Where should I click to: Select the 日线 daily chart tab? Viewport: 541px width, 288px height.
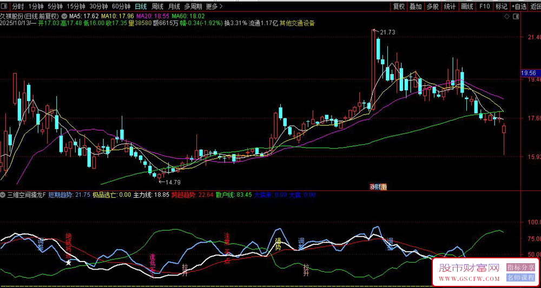[x=141, y=6]
